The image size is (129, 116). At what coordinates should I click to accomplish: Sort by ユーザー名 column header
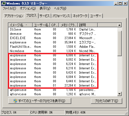click(41, 25)
